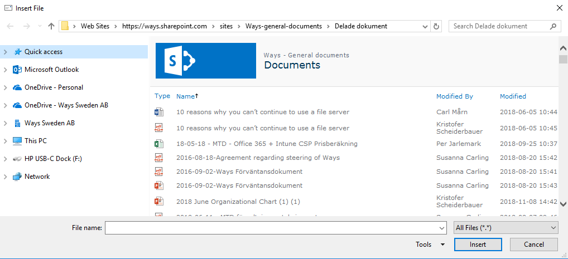Click PDF icon for 2016-08-18-Agreement file
The height and width of the screenshot is (259, 568).
click(x=159, y=158)
